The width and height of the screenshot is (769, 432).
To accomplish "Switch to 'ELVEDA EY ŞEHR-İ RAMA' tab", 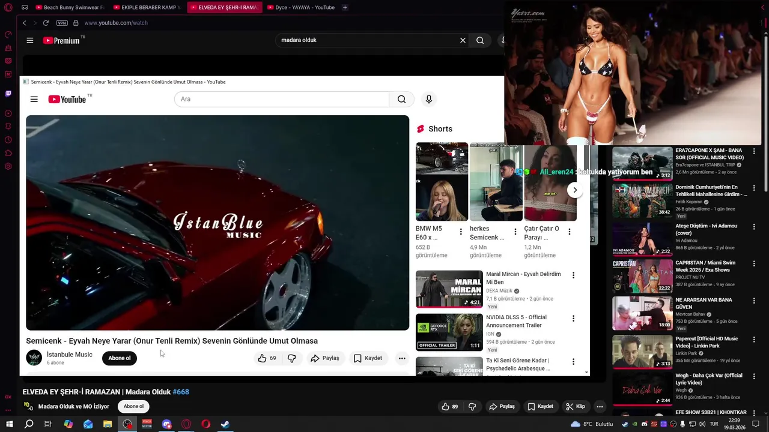I will click(x=224, y=7).
